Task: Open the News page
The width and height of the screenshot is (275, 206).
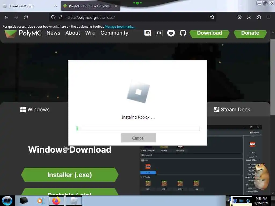Action: [53, 33]
